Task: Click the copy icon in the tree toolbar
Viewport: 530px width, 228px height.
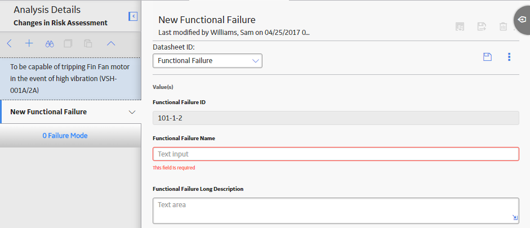Action: 68,43
